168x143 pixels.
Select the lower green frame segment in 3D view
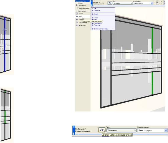click(152, 83)
